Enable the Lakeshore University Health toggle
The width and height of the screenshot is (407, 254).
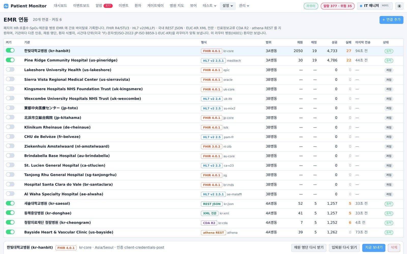[10, 70]
